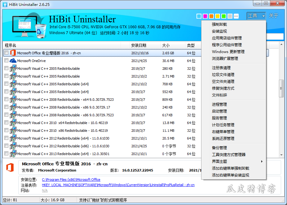Choose 注册表清理 menu item
The height and width of the screenshot is (205, 287).
(x=234, y=68)
